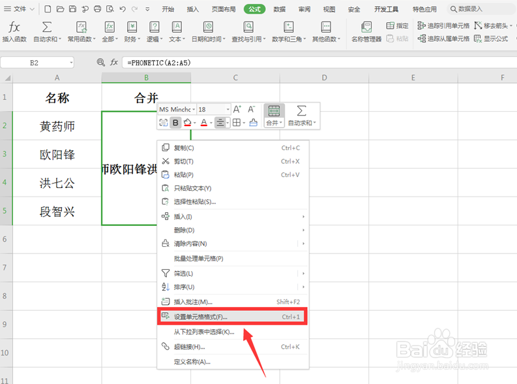The height and width of the screenshot is (384, 517).
Task: Choose Format Cells (设置单元格格式) in context menu
Action: [x=233, y=317]
